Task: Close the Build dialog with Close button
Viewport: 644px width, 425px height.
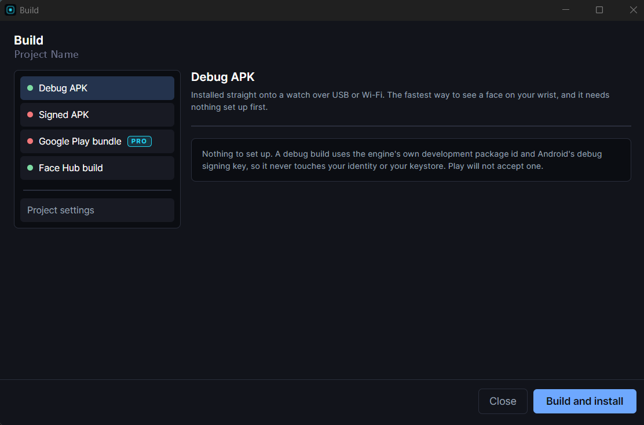Action: 503,401
